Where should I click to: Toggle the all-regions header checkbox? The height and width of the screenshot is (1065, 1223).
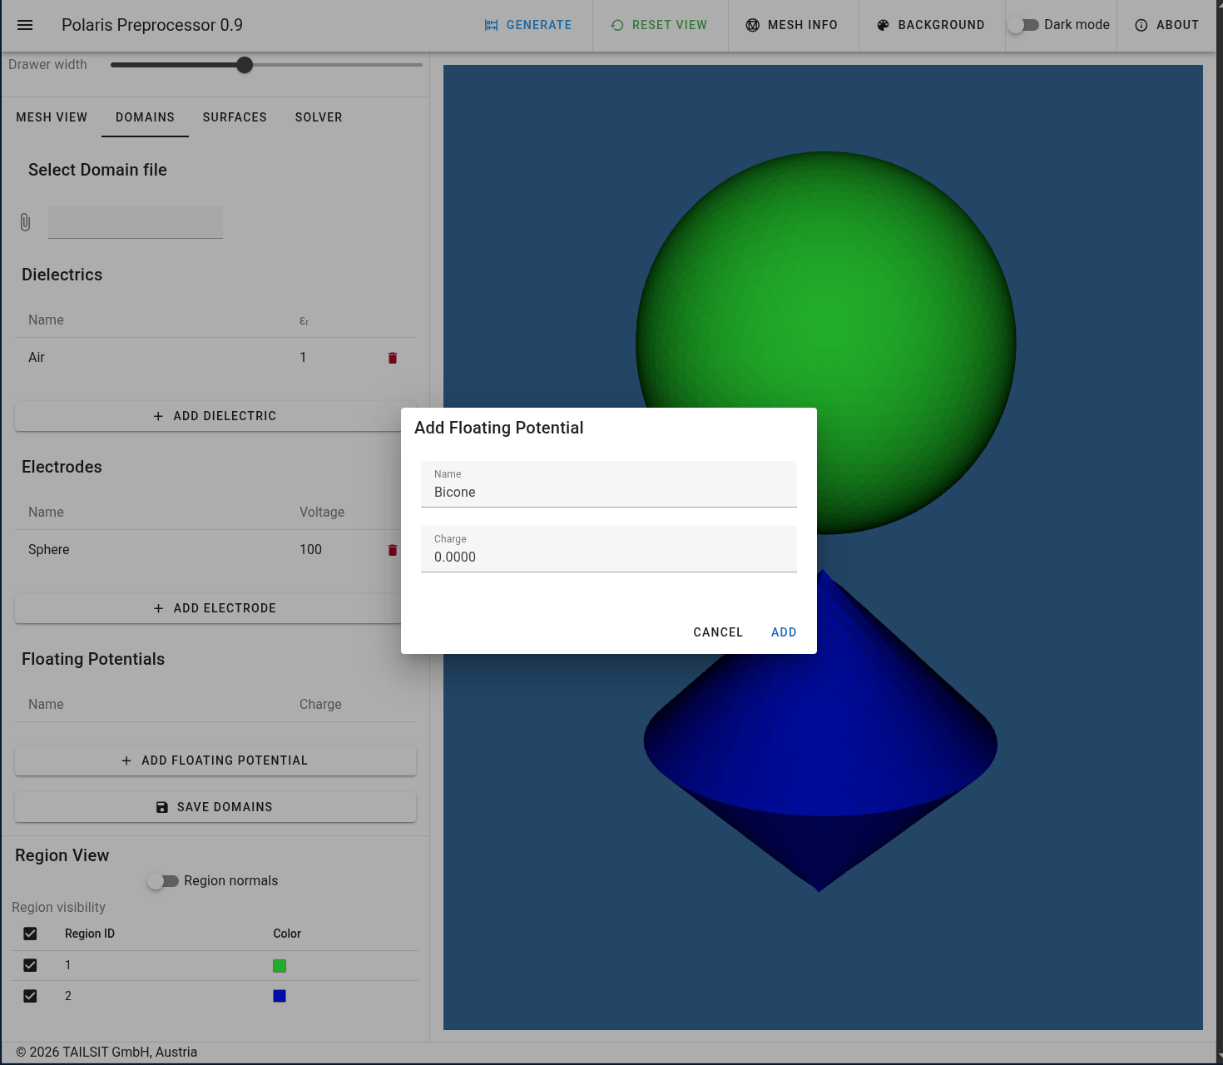30,934
